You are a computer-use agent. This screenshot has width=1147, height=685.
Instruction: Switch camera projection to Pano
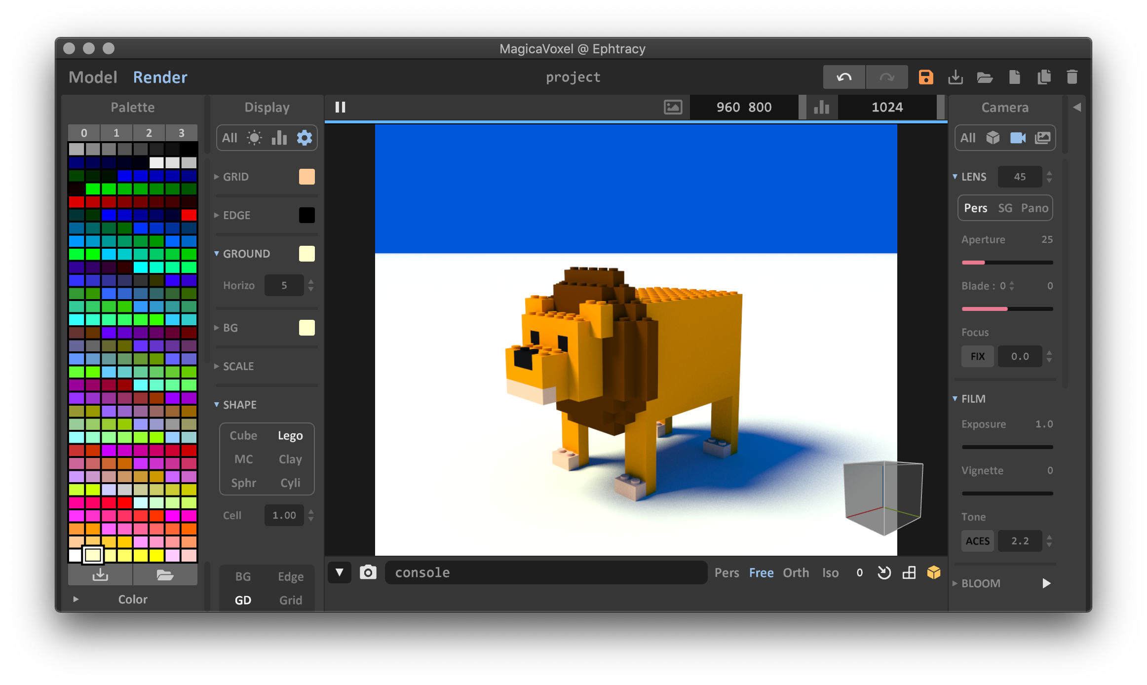coord(1035,208)
